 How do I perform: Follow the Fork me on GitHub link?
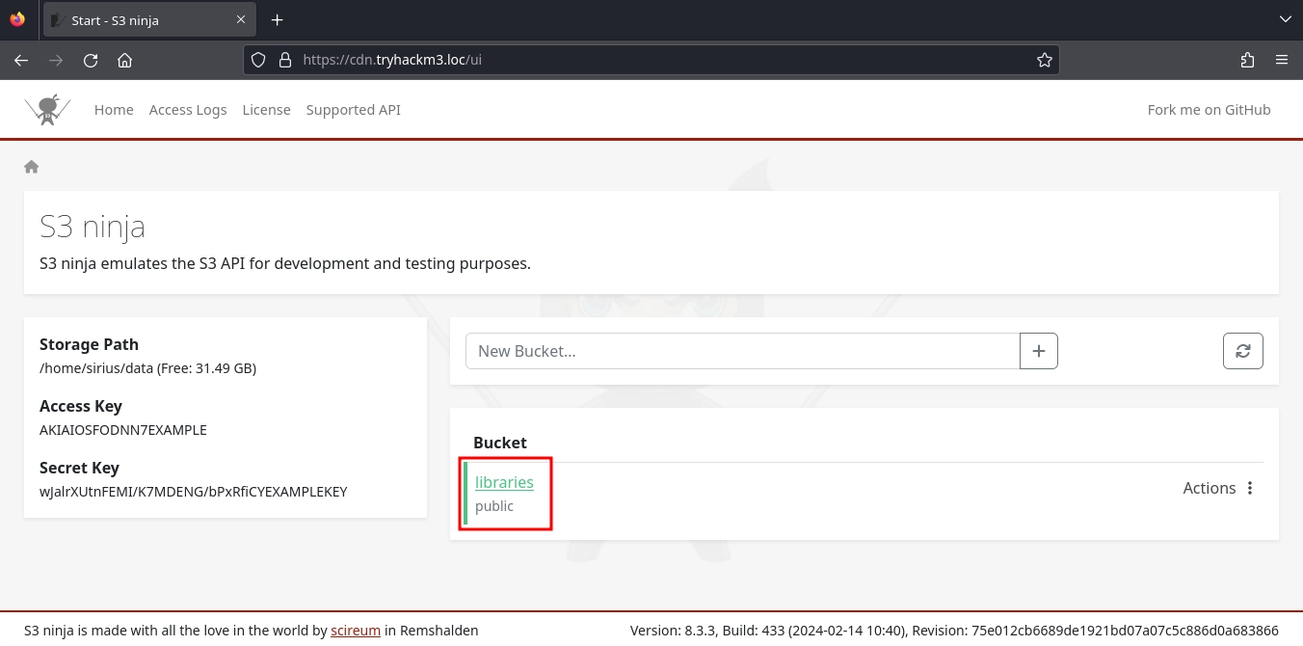click(1209, 110)
